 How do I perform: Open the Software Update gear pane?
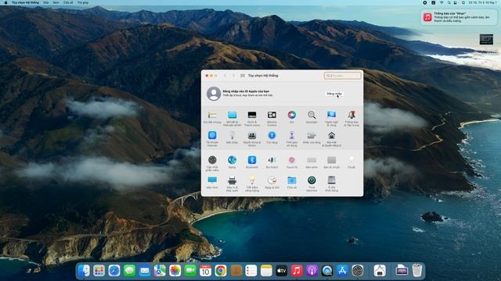(212, 159)
